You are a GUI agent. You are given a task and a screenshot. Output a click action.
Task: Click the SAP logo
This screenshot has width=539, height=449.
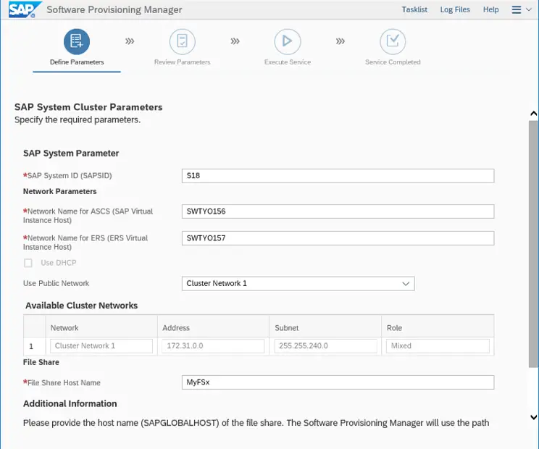(24, 9)
